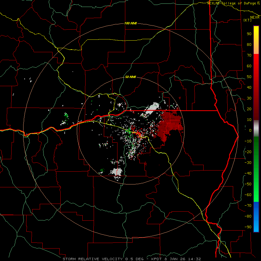Click the -10 value on velocity scale

[248, 141]
